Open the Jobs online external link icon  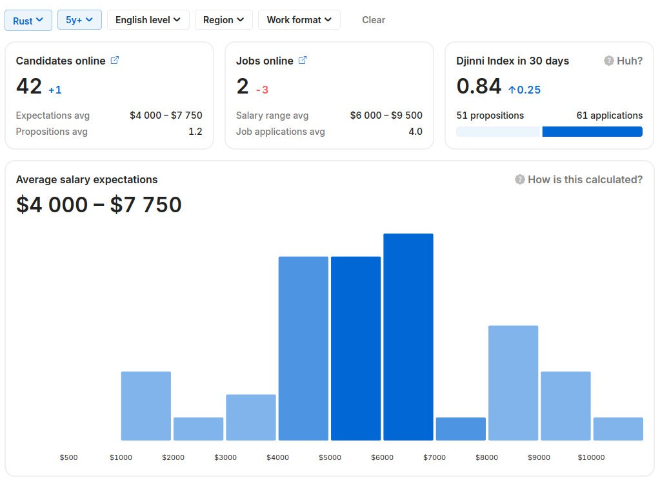pyautogui.click(x=303, y=61)
